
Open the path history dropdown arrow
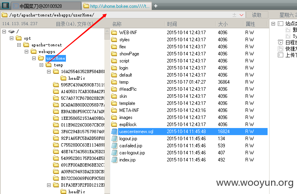point(241,15)
